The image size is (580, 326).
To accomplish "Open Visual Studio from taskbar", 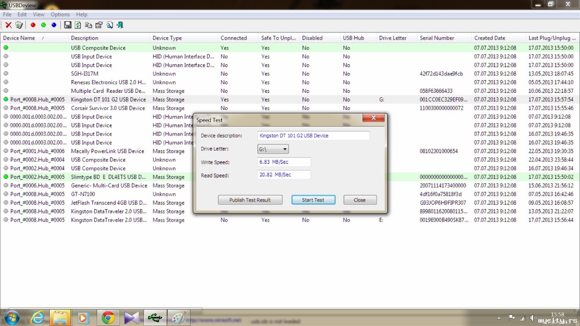I will (131, 317).
